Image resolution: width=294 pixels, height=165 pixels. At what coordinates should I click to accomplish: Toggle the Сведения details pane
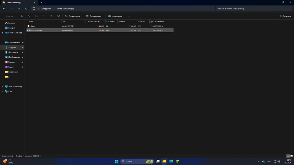pyautogui.click(x=285, y=16)
